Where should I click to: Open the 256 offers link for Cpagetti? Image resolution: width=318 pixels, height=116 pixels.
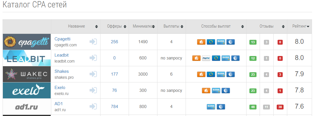pyautogui.click(x=114, y=42)
